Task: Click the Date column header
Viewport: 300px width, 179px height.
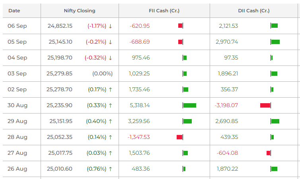Action: [x=14, y=11]
